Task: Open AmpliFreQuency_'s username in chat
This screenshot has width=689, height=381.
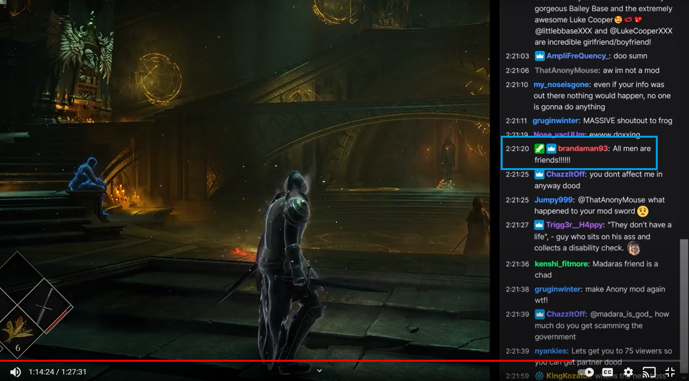Action: click(x=578, y=56)
